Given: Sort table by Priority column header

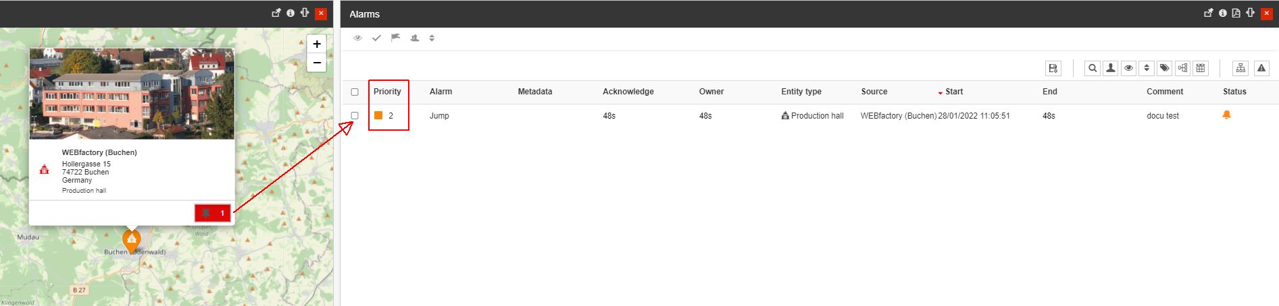Looking at the screenshot, I should (387, 92).
